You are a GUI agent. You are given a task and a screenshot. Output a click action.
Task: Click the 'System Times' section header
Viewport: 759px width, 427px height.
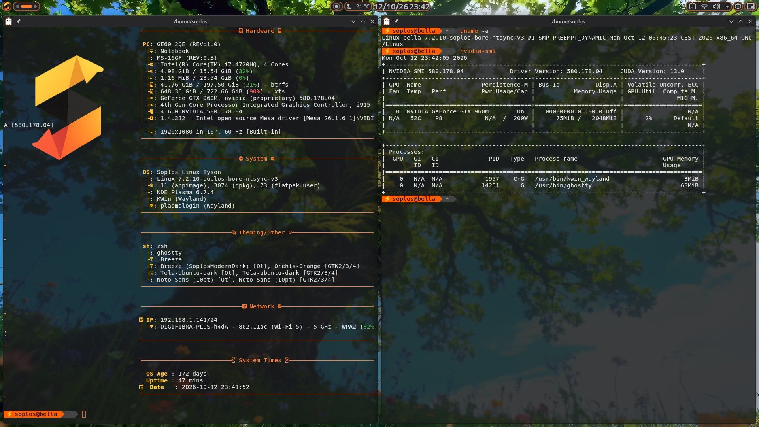pyautogui.click(x=260, y=360)
